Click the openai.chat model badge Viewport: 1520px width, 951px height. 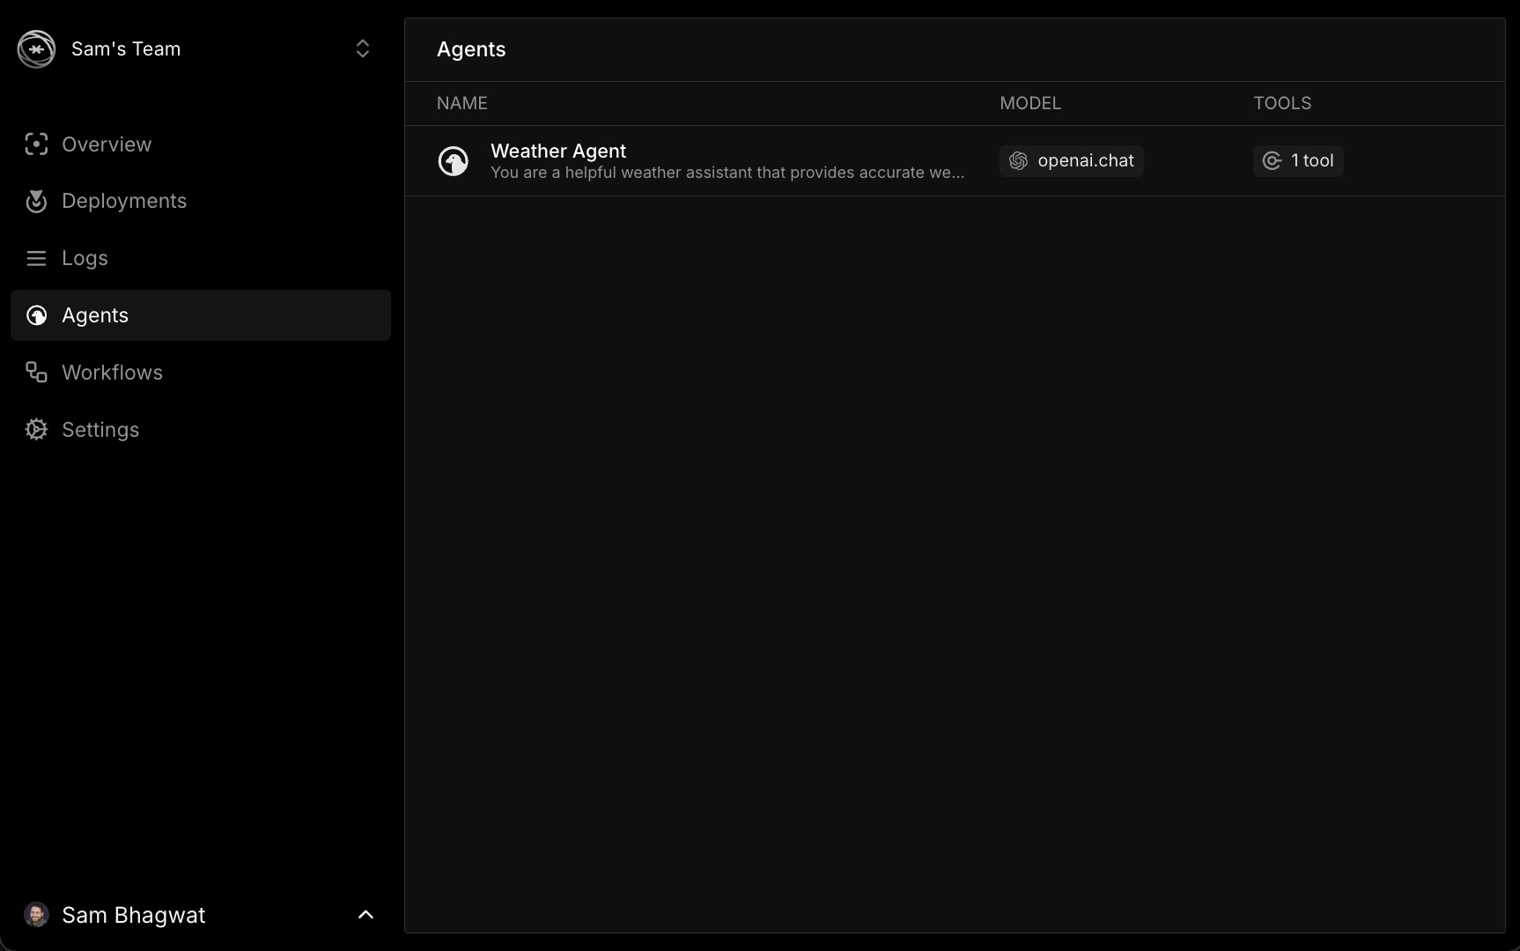[1071, 161]
